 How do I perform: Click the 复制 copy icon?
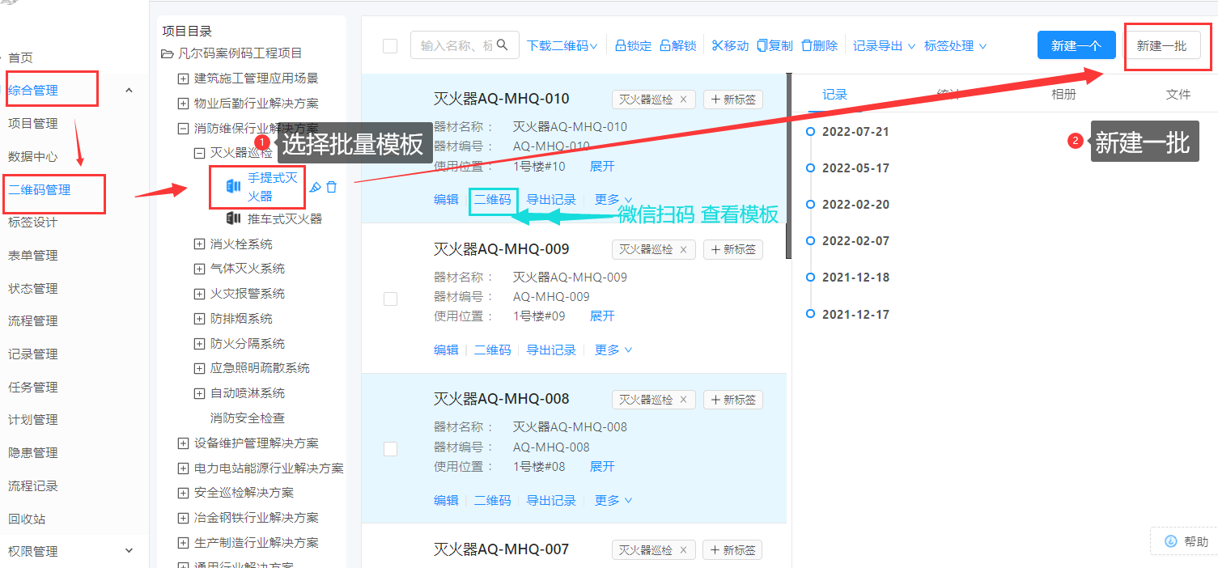pyautogui.click(x=762, y=46)
